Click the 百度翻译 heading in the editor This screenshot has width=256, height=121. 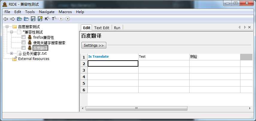[91, 36]
